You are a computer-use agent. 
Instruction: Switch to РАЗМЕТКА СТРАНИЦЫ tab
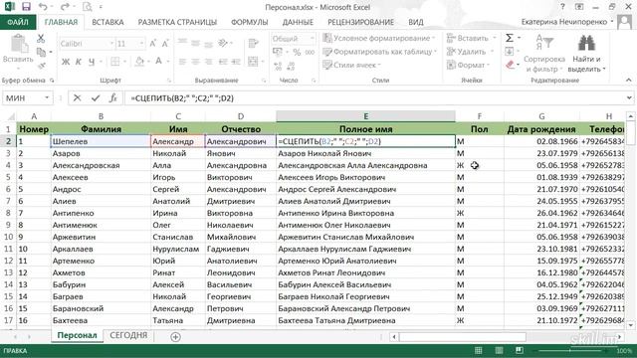pos(177,22)
